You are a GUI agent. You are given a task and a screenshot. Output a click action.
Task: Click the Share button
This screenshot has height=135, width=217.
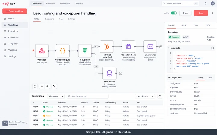185,13
